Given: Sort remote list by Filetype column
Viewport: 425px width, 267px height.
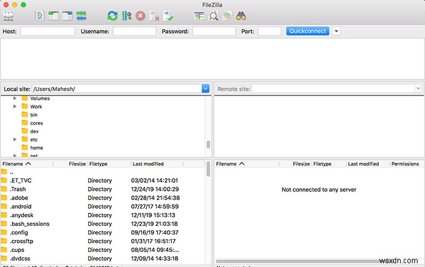Looking at the screenshot, I should pos(329,163).
